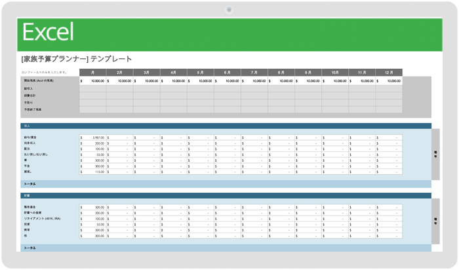Screen dimensions: 459x270
Task: Select the 6月 column header
Action: pyautogui.click(x=228, y=73)
